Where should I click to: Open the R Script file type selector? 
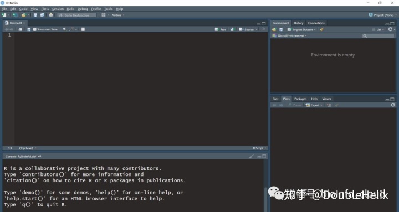point(259,148)
